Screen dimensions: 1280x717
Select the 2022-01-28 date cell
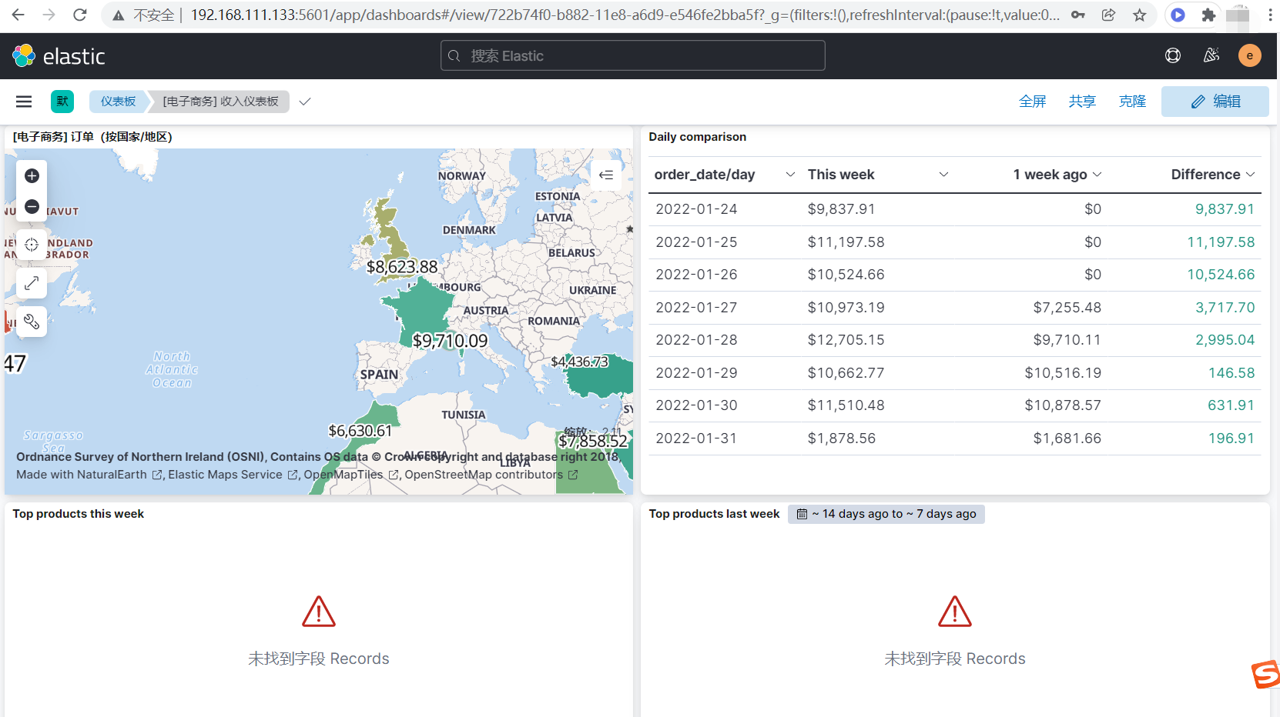pyautogui.click(x=696, y=340)
